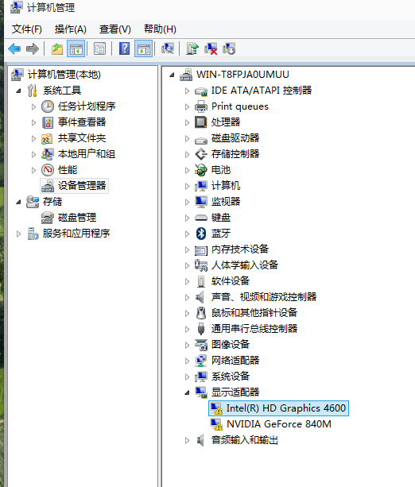Click the blue Help question mark icon
This screenshot has height=487, width=415.
pyautogui.click(x=124, y=48)
